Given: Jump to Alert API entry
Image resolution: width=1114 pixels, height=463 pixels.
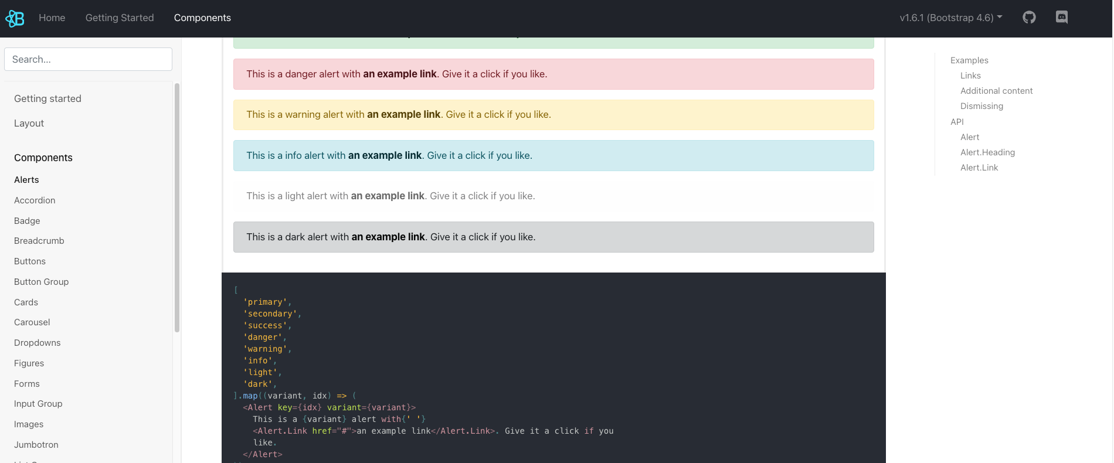Looking at the screenshot, I should pyautogui.click(x=970, y=137).
